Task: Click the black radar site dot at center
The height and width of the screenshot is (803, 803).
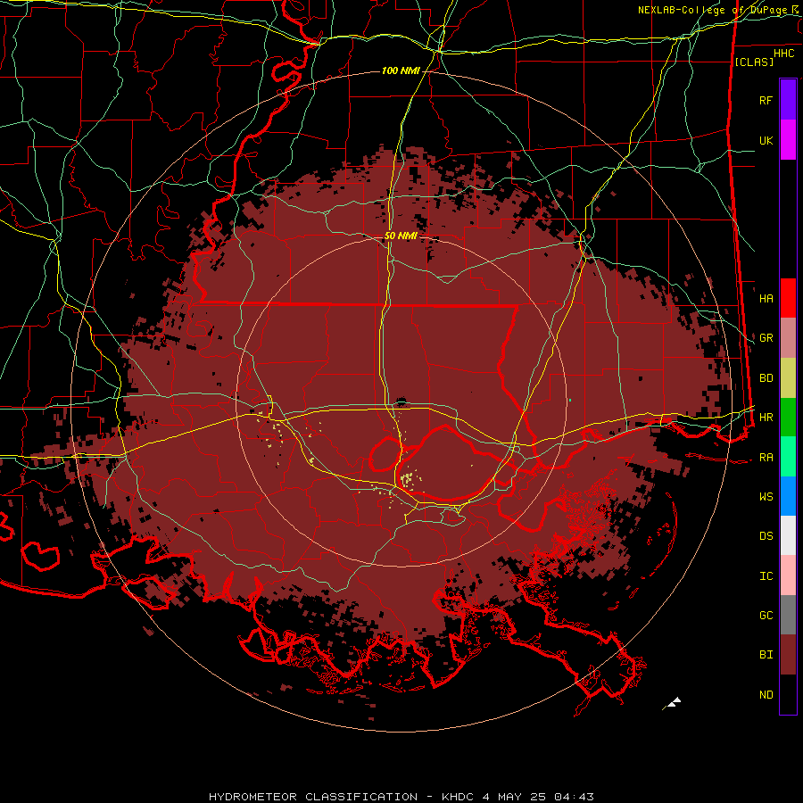Action: [x=401, y=401]
